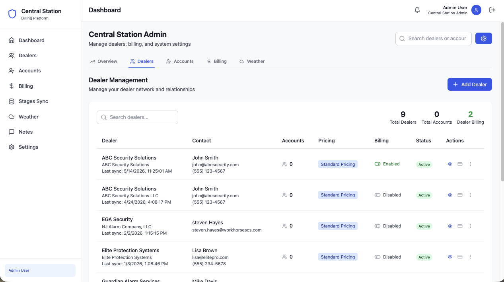504x282 pixels.
Task: Click the Dealer column header
Action: coord(109,140)
